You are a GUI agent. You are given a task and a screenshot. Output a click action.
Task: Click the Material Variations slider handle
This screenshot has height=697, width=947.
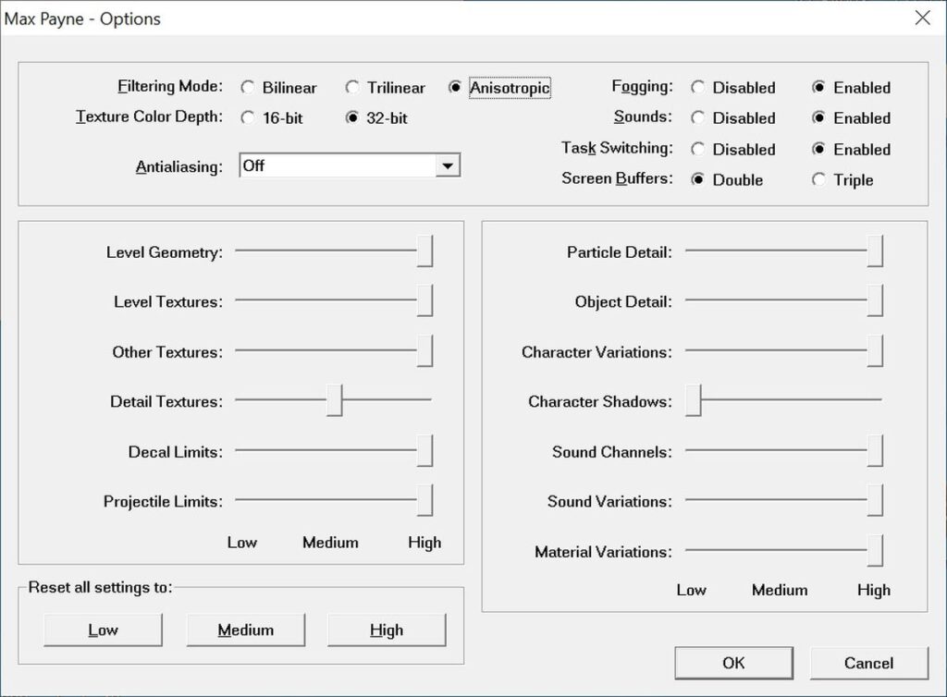coord(875,550)
